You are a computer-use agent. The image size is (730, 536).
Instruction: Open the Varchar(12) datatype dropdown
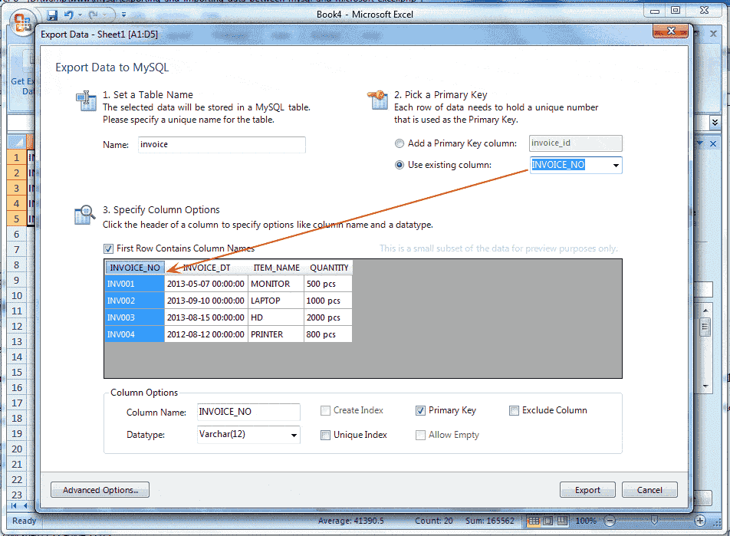click(x=294, y=435)
